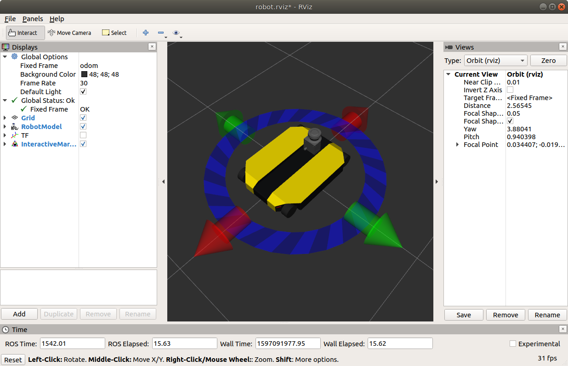Screen dimensions: 568x366
Task: Select the Interact tool
Action: [x=25, y=33]
